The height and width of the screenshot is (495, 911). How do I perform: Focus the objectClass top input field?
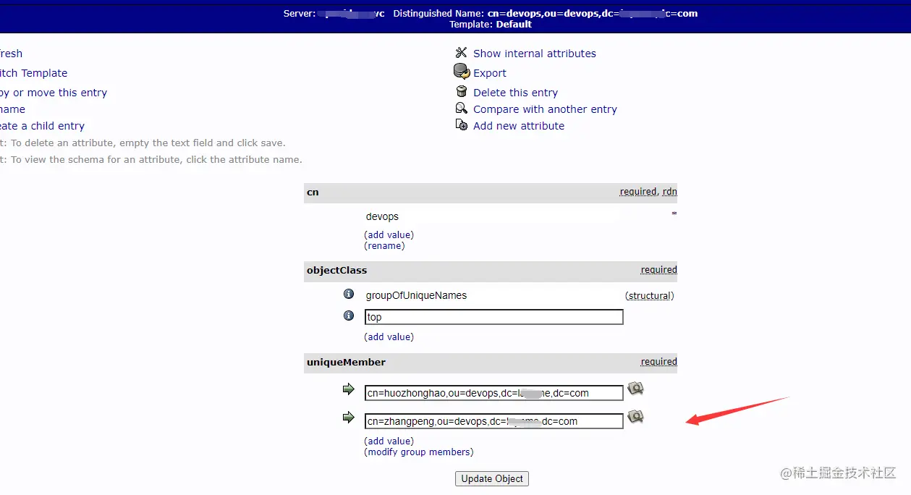[493, 317]
